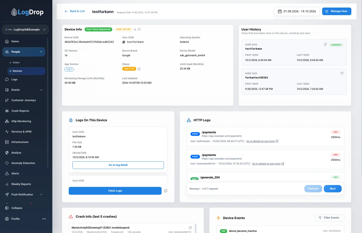Open LogDropSdkExample project dropdown
362x233 pixels.
(x=25, y=30)
